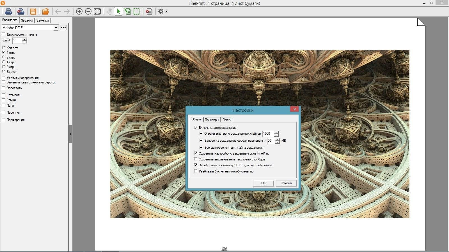The height and width of the screenshot is (252, 449).
Task: Enable the Переплет checkbox
Action: pyautogui.click(x=4, y=112)
